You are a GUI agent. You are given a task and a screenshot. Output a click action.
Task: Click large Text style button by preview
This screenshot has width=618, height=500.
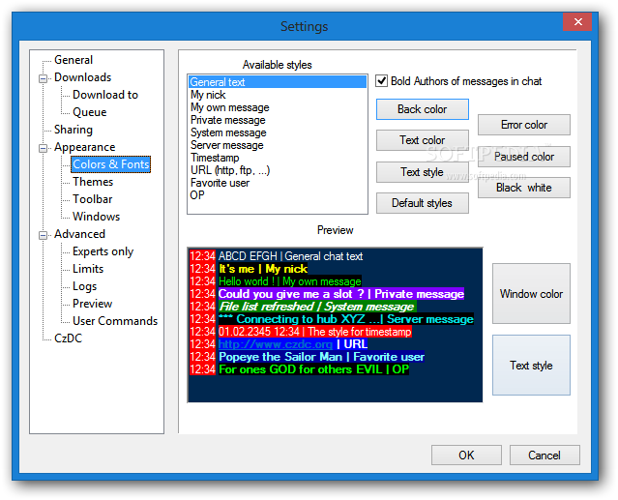click(x=531, y=366)
